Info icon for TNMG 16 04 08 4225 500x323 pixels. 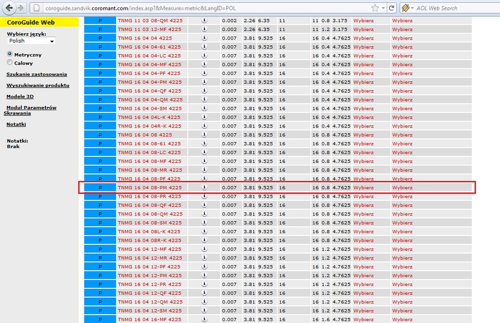point(205,134)
